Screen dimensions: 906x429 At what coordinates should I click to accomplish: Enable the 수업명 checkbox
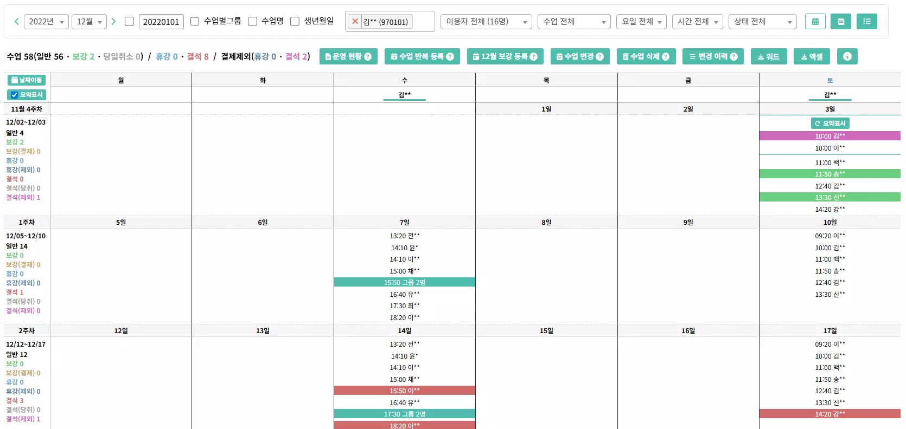coord(252,22)
